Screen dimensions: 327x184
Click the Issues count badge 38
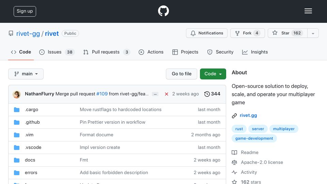[69, 52]
